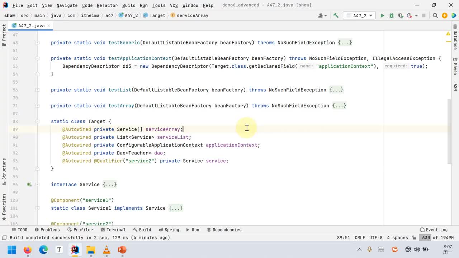Run A47_2 with the green play icon
459x258 pixels.
(x=382, y=15)
